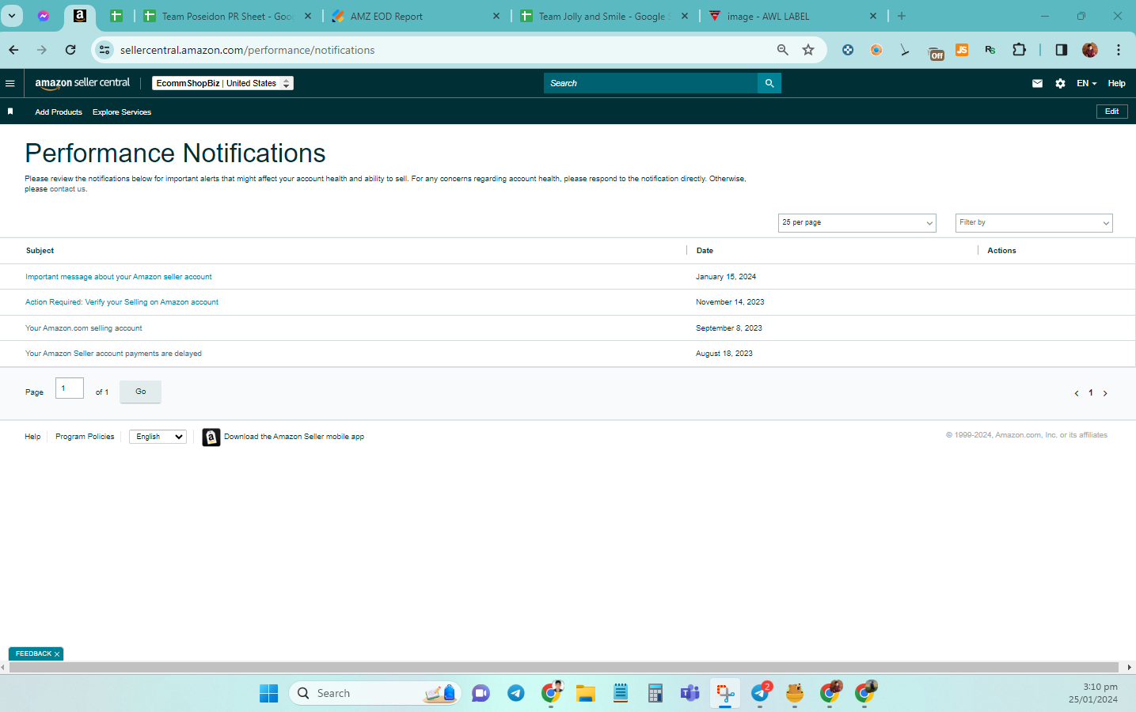Bookmark this page with the star icon
Screen dimensions: 1136x712
808,50
